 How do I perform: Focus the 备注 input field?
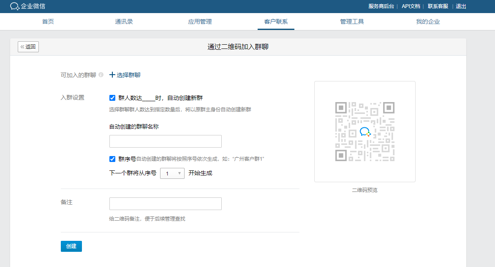pos(166,204)
